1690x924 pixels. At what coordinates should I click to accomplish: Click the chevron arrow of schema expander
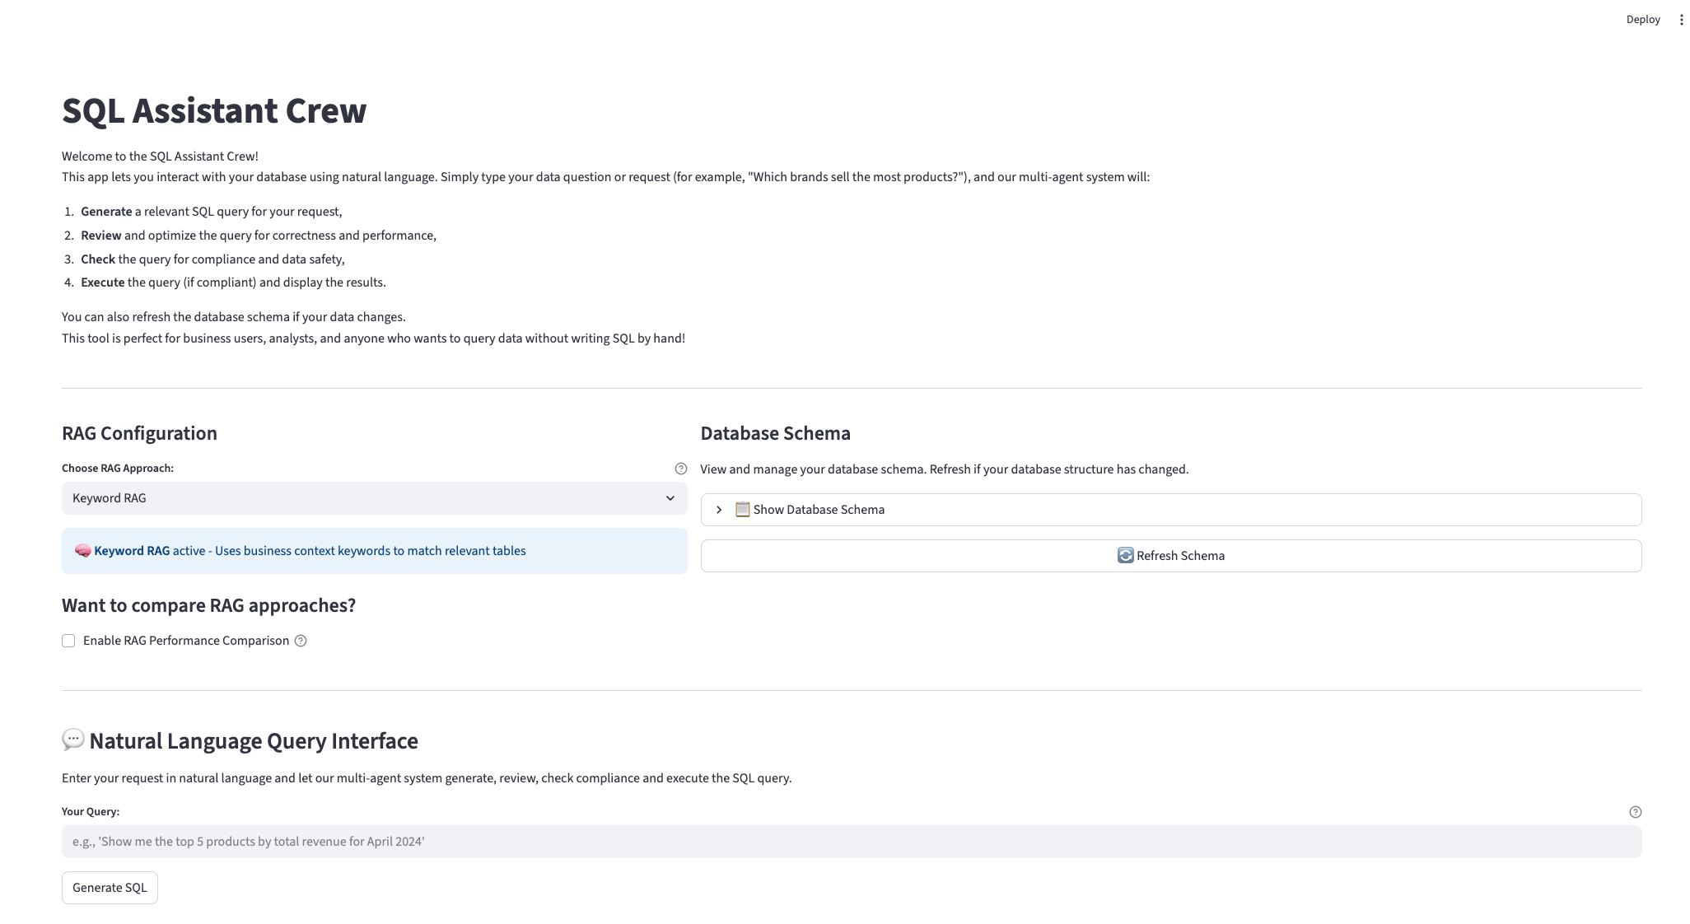[719, 510]
